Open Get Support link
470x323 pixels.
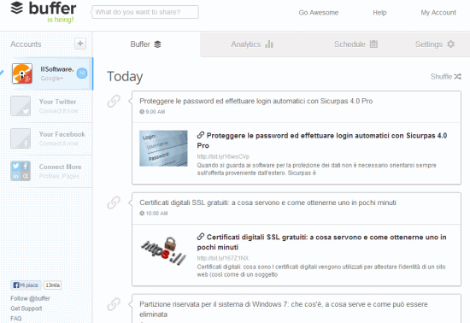click(x=26, y=308)
